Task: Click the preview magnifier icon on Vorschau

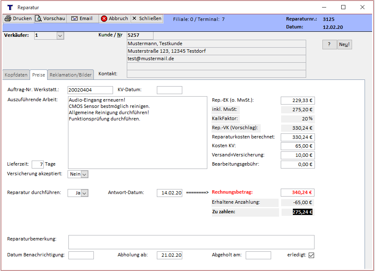Action: coord(38,18)
